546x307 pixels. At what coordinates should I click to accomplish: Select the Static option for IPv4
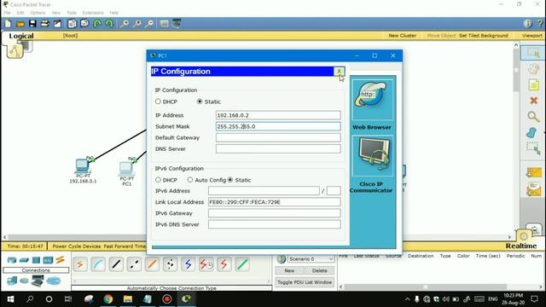click(200, 101)
